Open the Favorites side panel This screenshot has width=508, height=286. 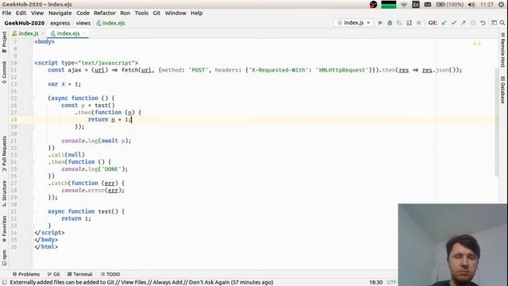point(4,230)
